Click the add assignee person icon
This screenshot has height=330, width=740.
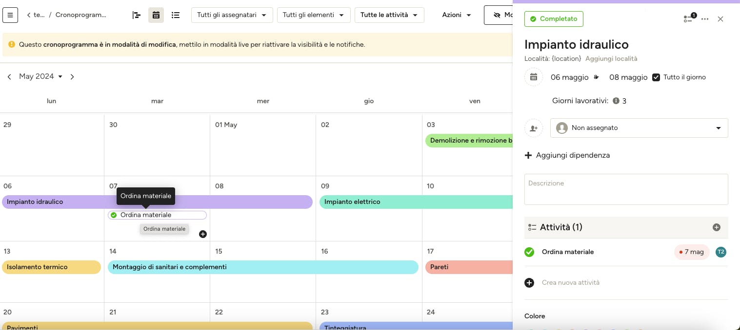534,128
